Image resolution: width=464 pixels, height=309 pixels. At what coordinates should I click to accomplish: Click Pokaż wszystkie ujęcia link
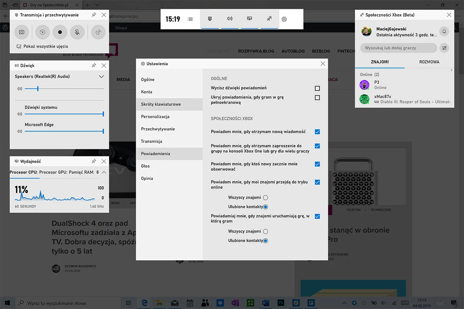coord(46,46)
